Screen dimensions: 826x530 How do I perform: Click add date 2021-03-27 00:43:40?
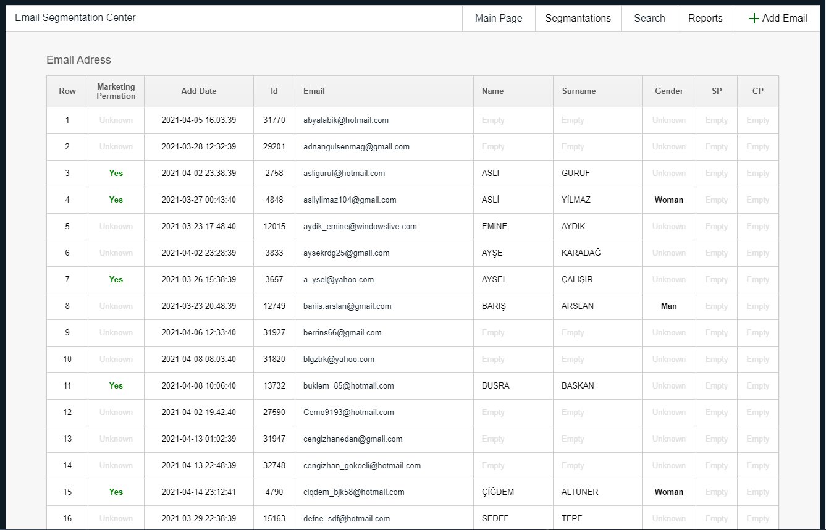(199, 200)
